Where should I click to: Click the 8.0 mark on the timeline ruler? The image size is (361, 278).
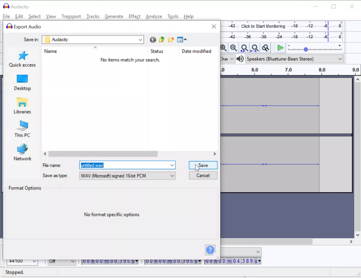(x=322, y=70)
